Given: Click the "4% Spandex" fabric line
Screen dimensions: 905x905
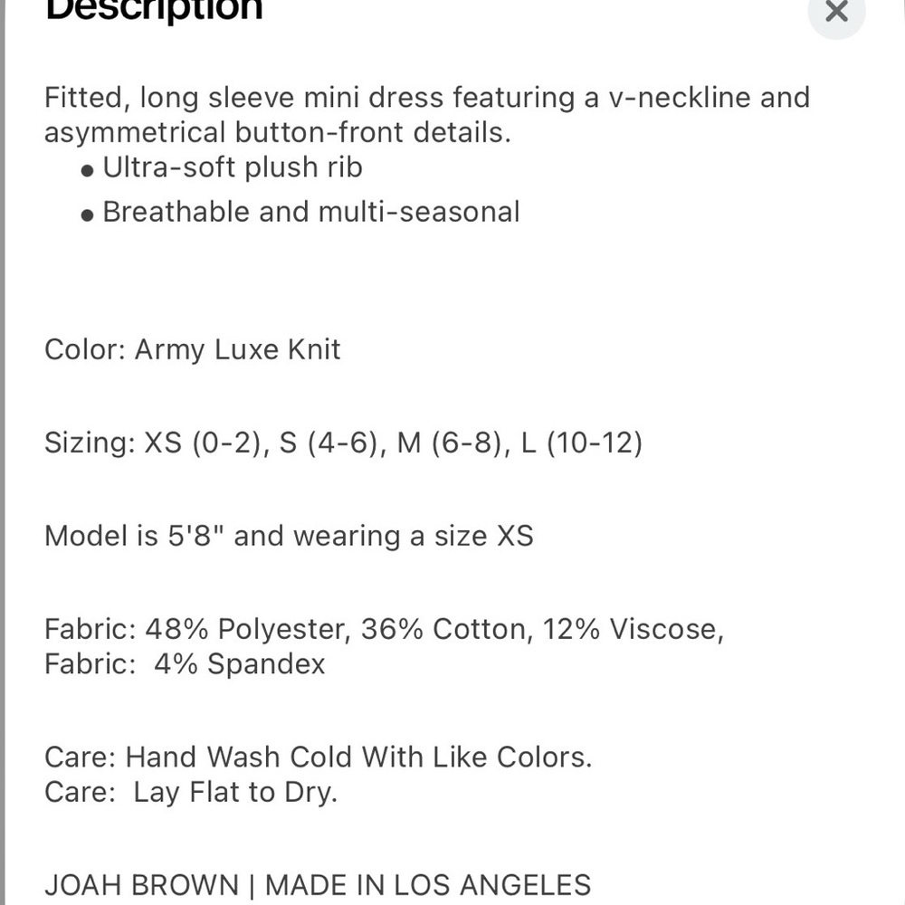Looking at the screenshot, I should [239, 664].
